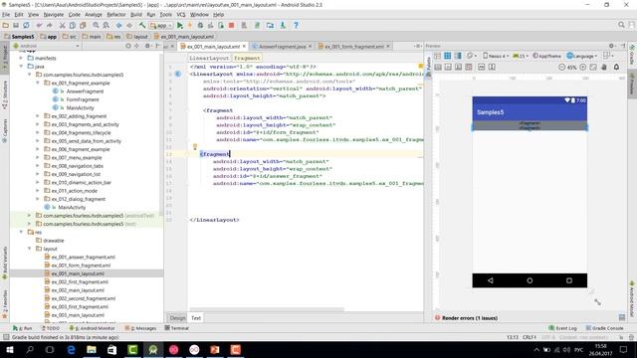Image resolution: width=637 pixels, height=358 pixels.
Task: Open the Gradle Console tool window
Action: 604,328
